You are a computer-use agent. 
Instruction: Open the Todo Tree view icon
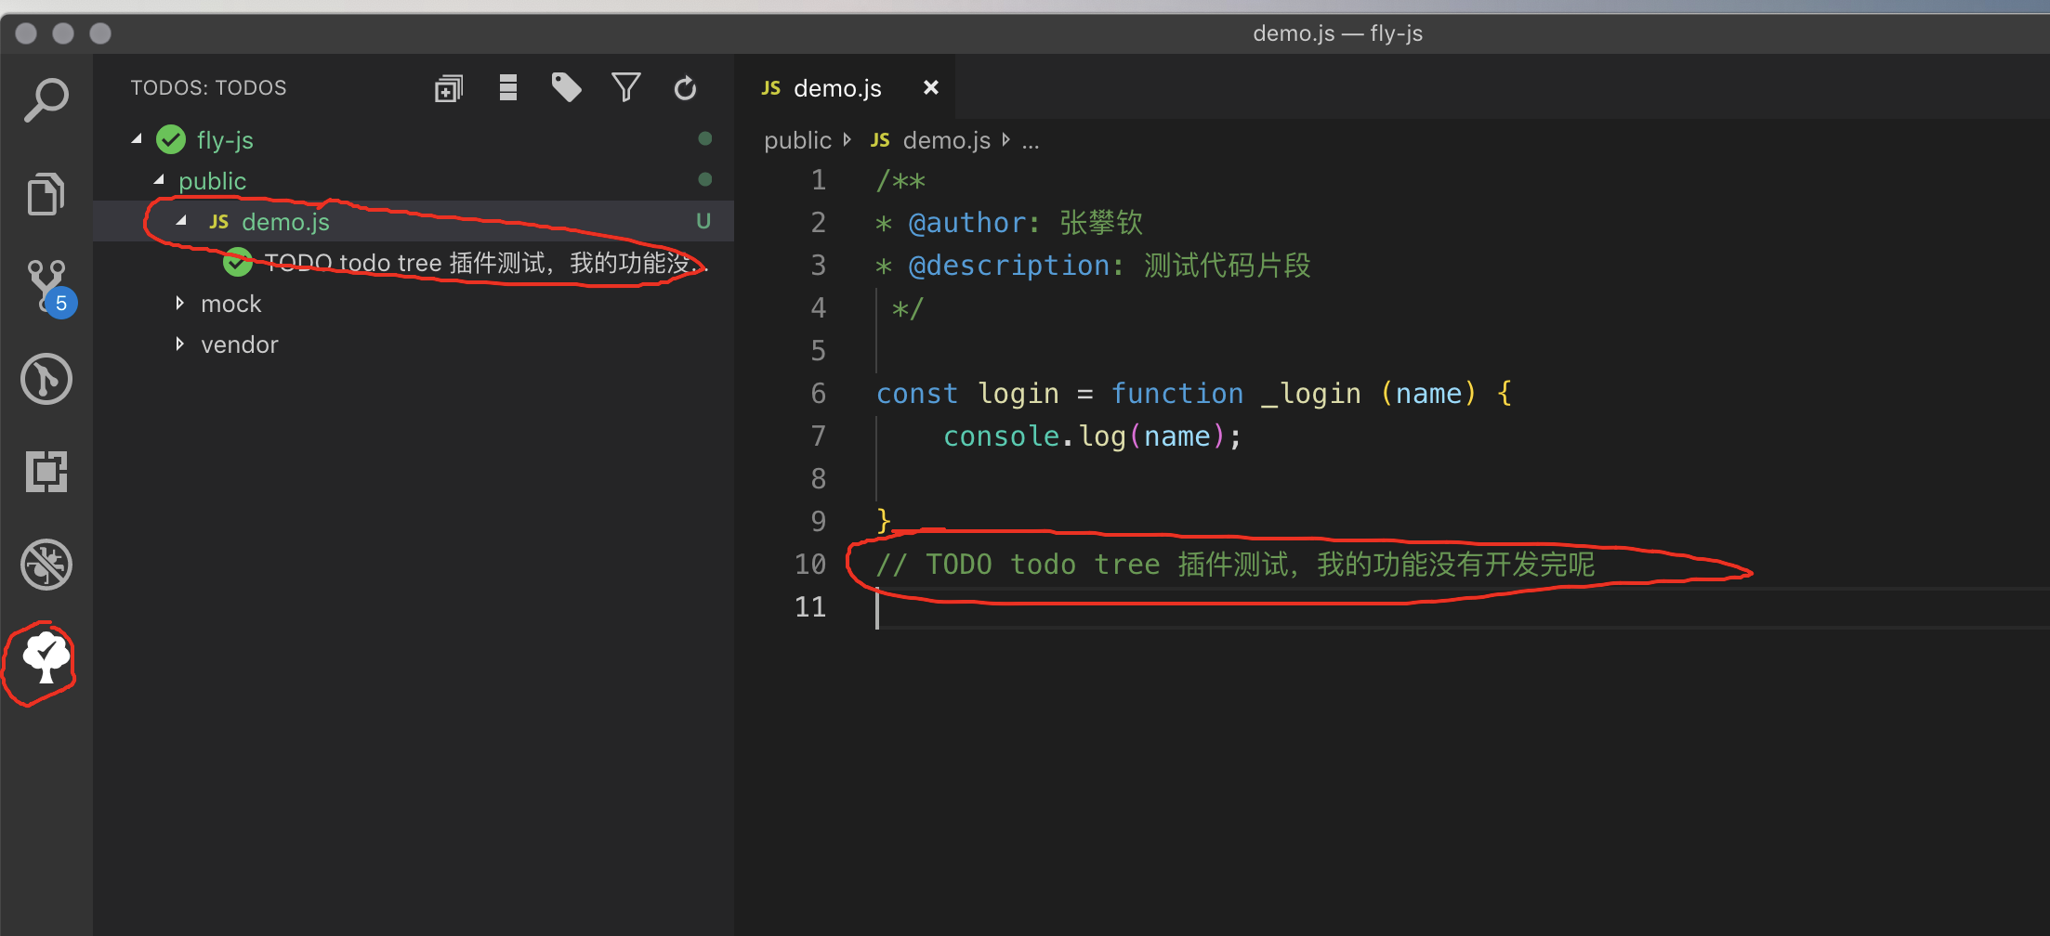pos(46,657)
